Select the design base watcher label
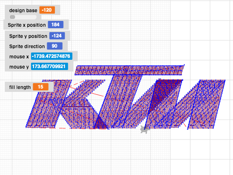 coord(23,11)
